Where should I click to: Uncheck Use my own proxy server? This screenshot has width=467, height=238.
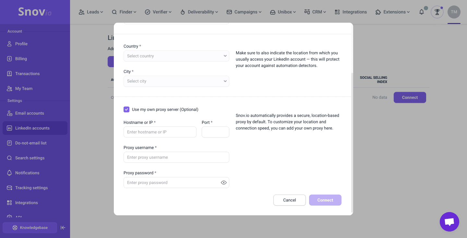click(x=126, y=110)
